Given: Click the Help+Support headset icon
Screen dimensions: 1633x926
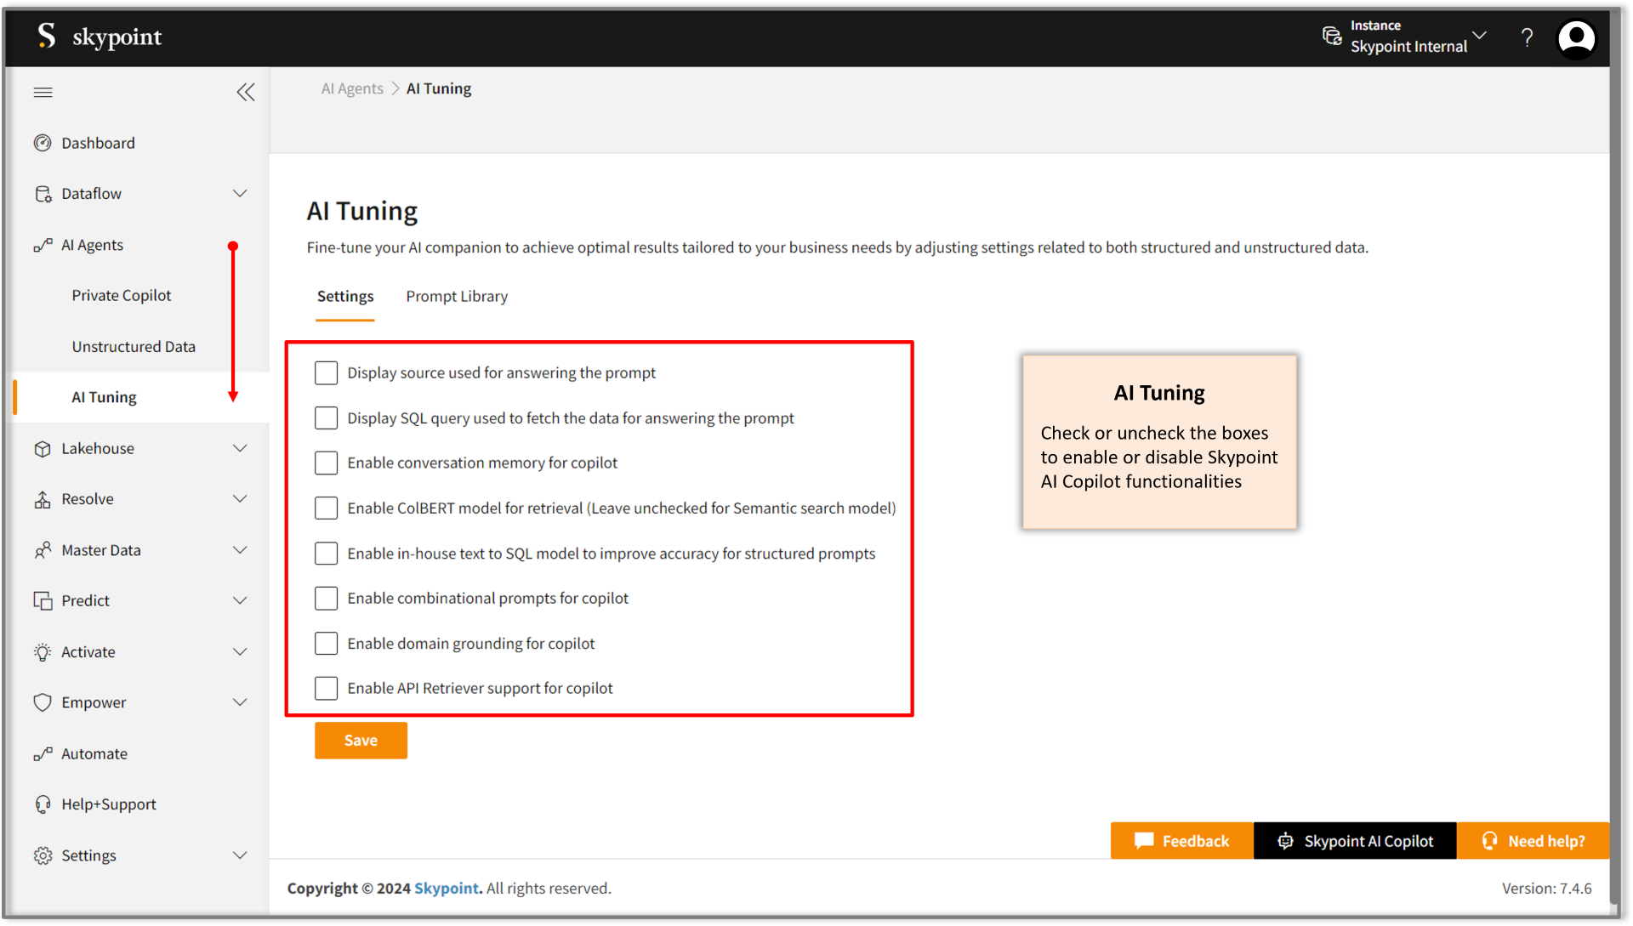Looking at the screenshot, I should tap(43, 804).
